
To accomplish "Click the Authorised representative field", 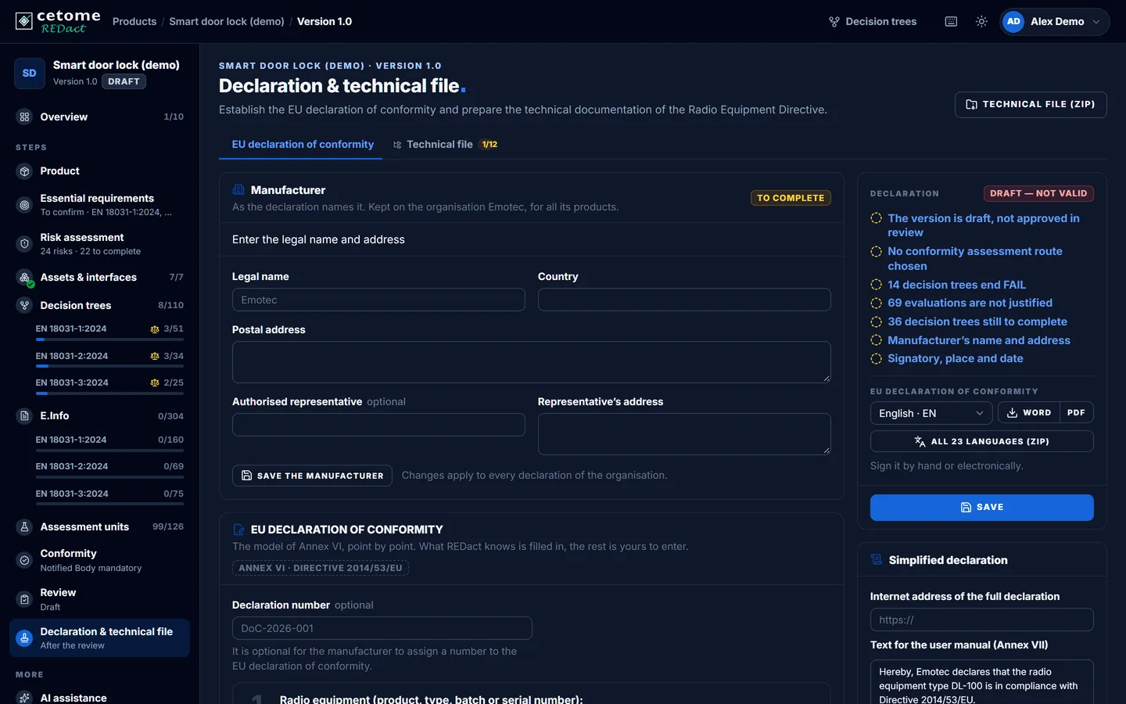I will (378, 425).
